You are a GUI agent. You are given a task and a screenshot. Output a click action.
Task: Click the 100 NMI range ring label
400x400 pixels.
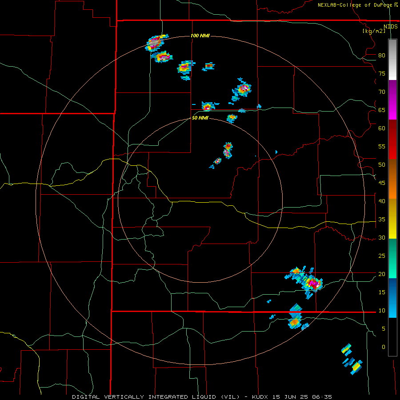pos(200,36)
